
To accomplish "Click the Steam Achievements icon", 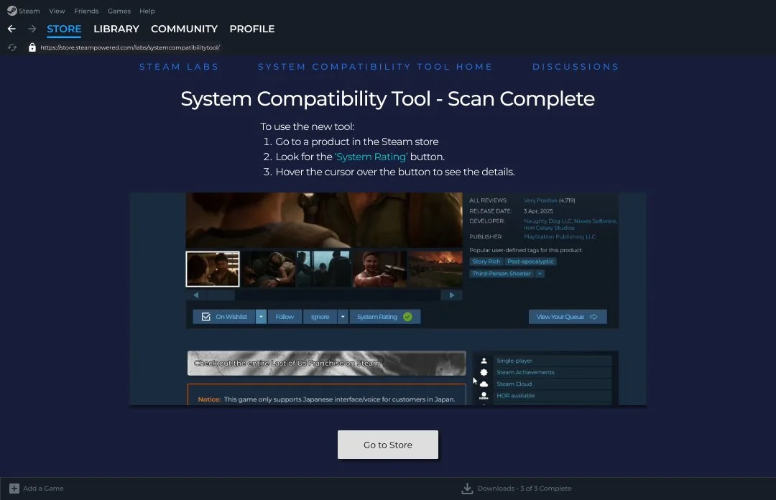I will (484, 372).
